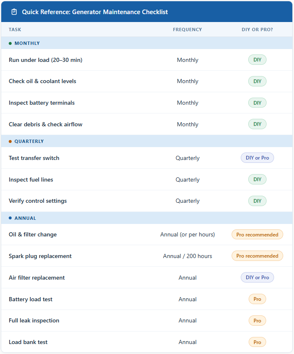Click the Oil & filter change task

point(33,234)
